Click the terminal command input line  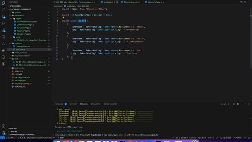pyautogui.click(x=107, y=135)
